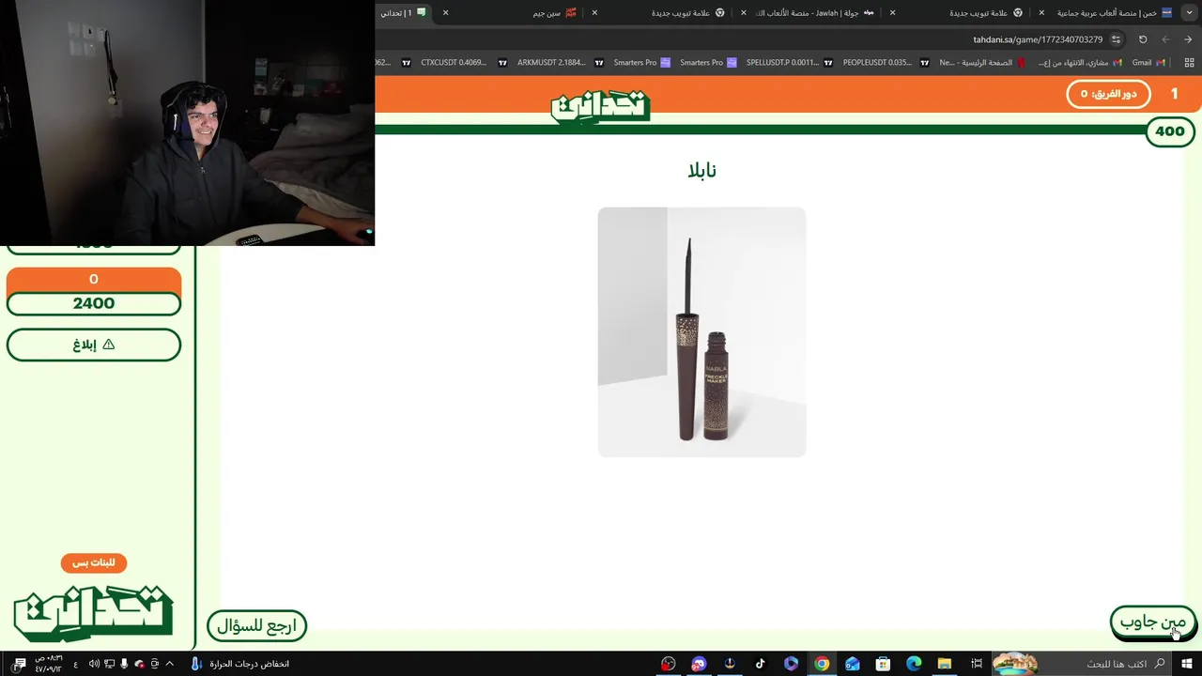Click the Arabic ع input language indicator

[x=75, y=664]
